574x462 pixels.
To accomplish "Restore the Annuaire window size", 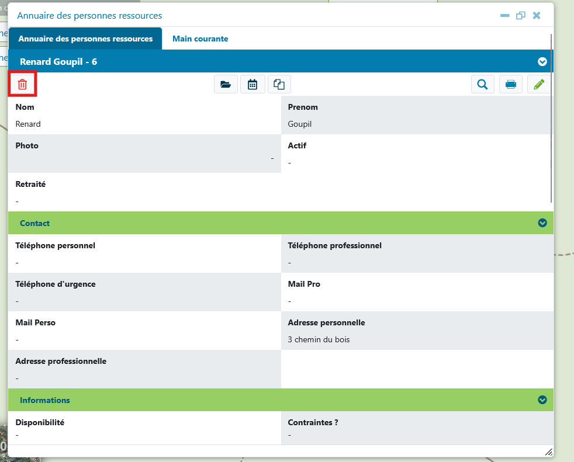I will [x=521, y=15].
